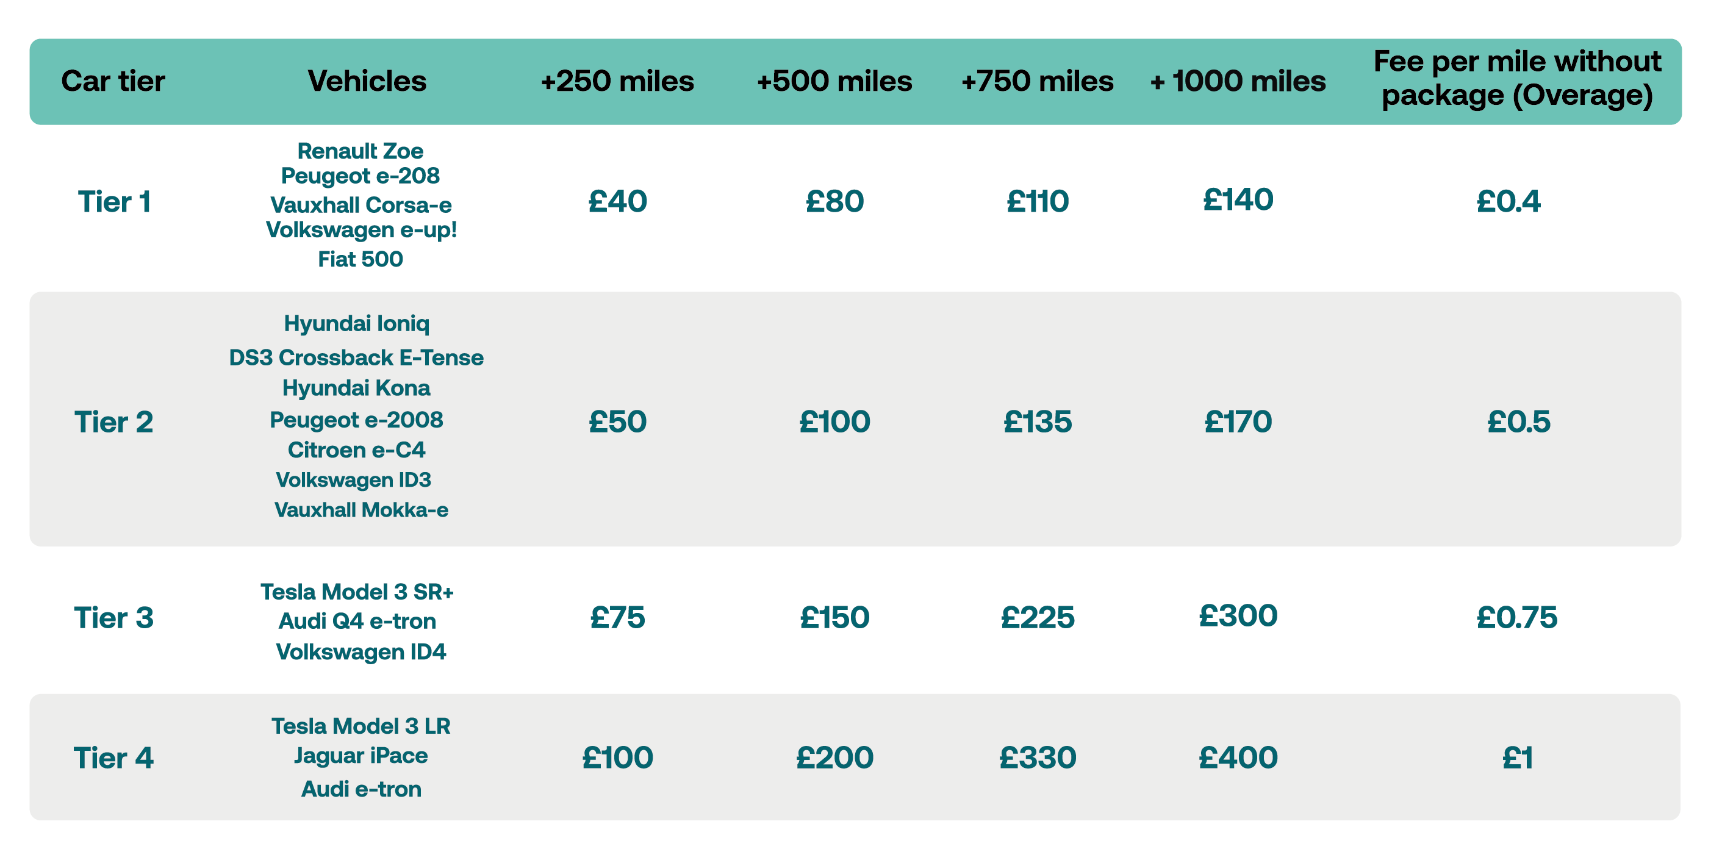Click the £0.75 overage fee cell

tap(1517, 617)
